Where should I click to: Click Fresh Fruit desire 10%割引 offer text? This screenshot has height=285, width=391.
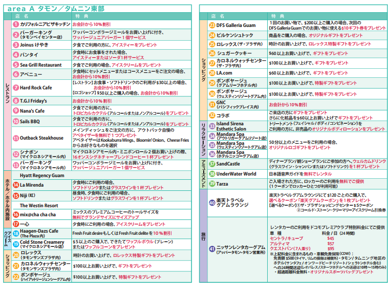pyautogui.click(x=122, y=233)
